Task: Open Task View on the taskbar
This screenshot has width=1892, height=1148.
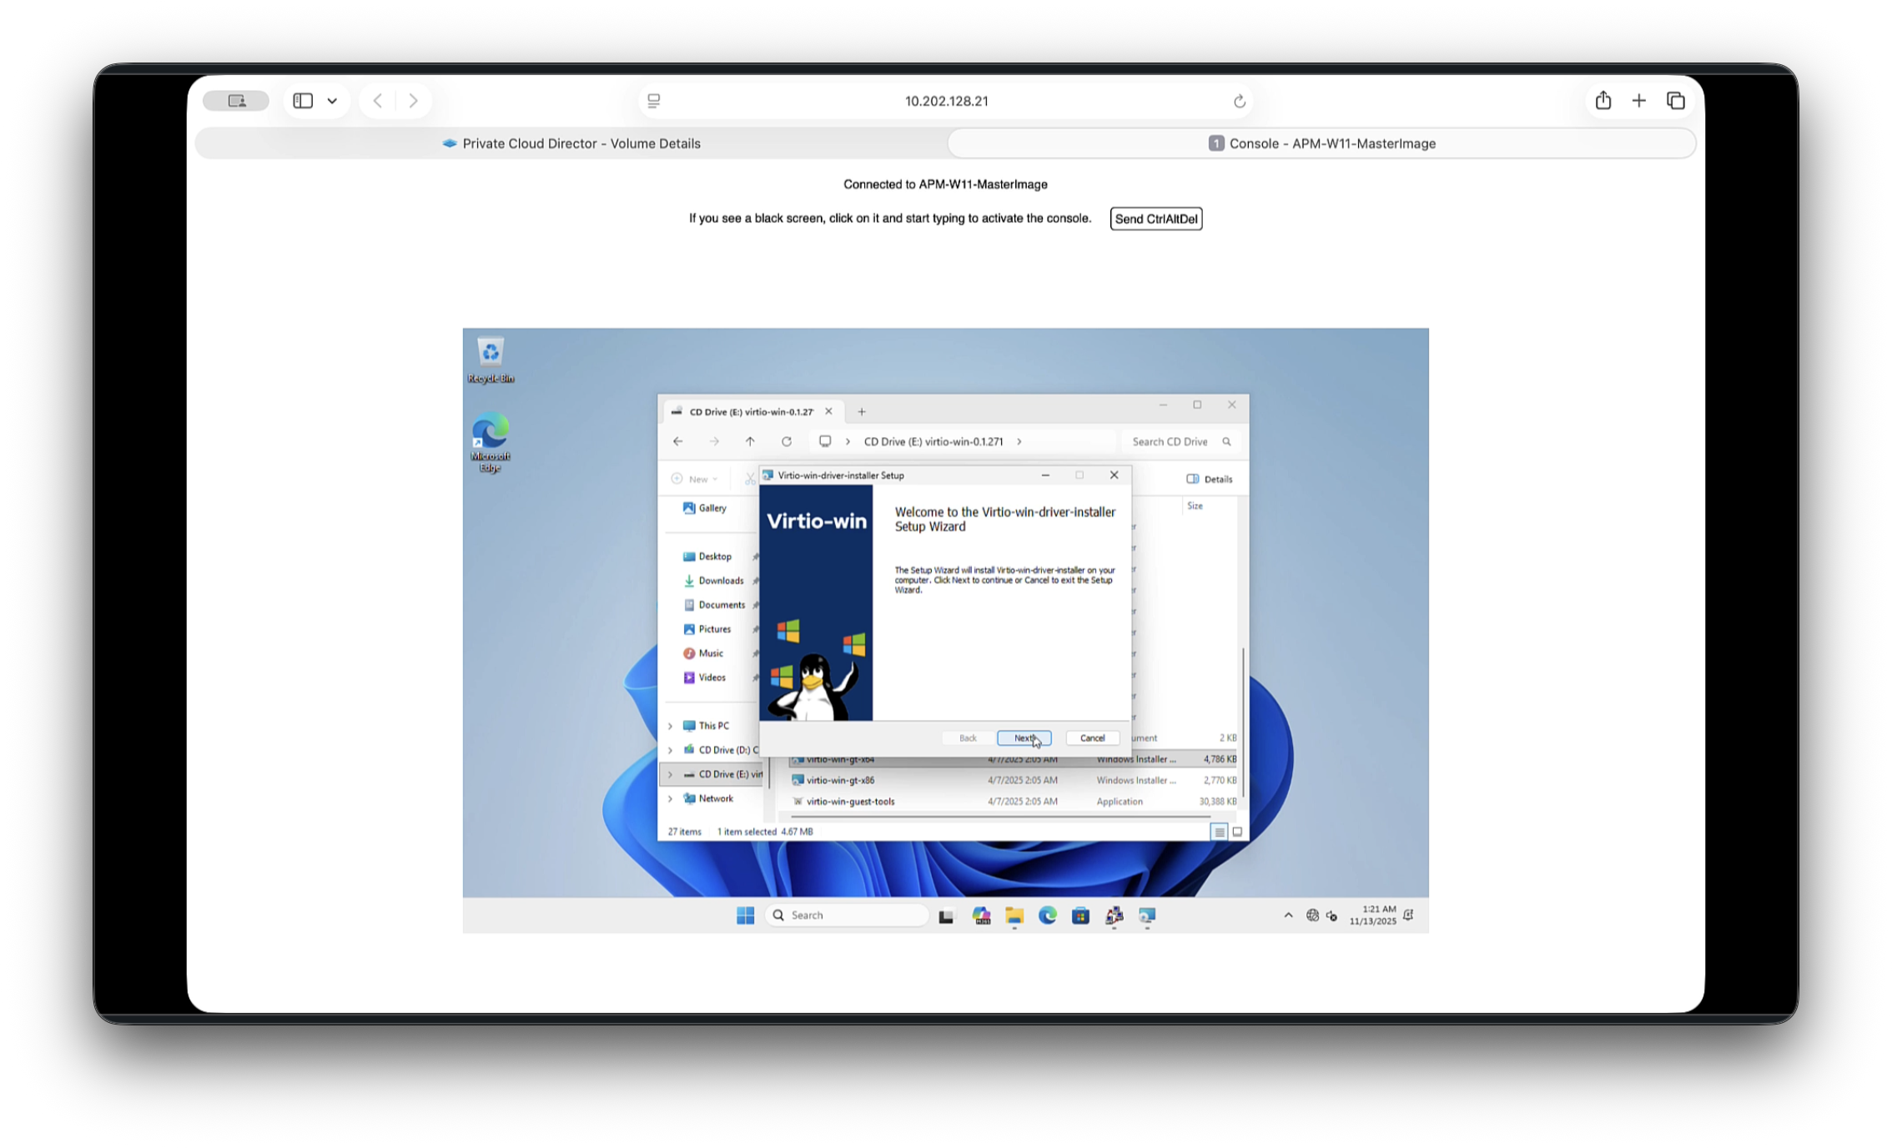Action: point(946,916)
